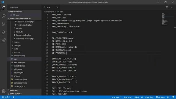Expand the emails folder
The image size is (176, 99).
coord(19,28)
